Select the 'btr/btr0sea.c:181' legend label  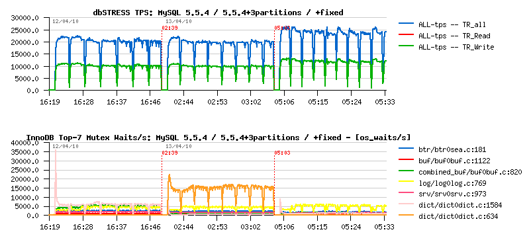click(452, 149)
